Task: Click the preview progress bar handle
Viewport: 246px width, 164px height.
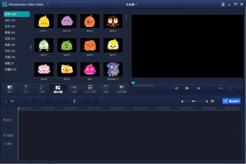Action: tap(133, 83)
